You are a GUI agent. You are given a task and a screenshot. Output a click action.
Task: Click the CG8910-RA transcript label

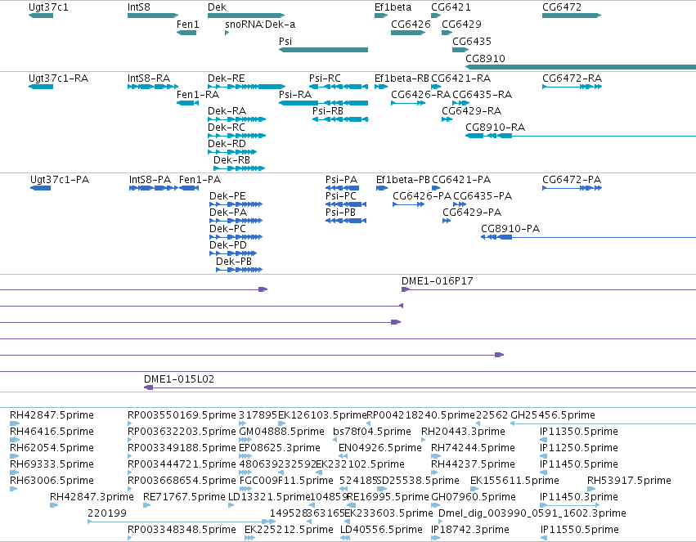[x=495, y=128]
